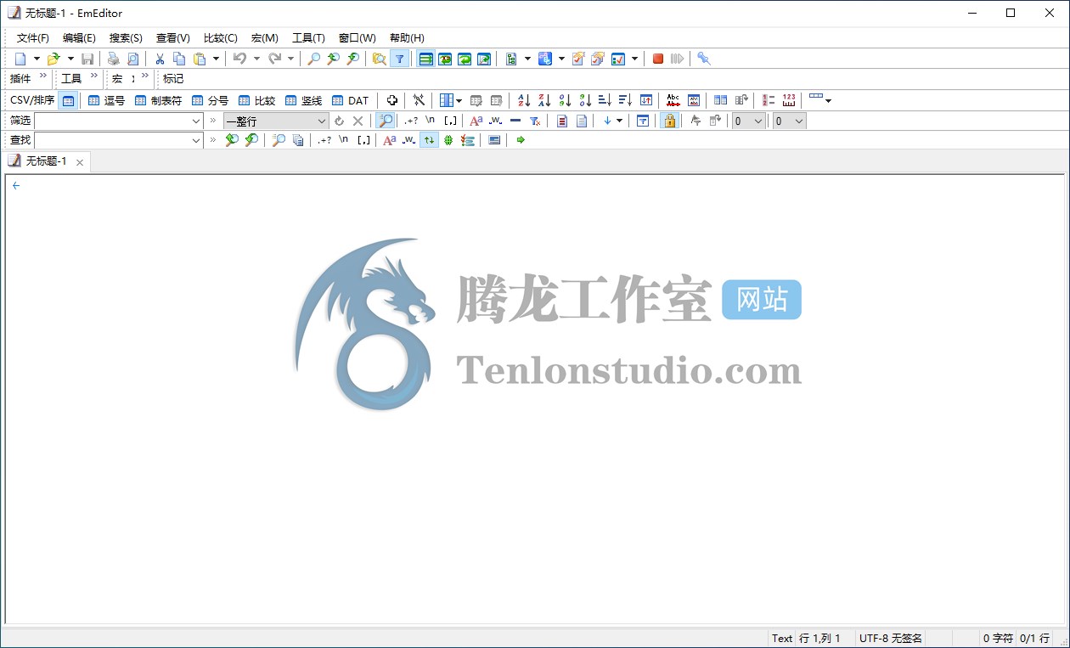This screenshot has height=648, width=1070.
Task: Toggle the lock icon on Filter bar
Action: tap(670, 121)
